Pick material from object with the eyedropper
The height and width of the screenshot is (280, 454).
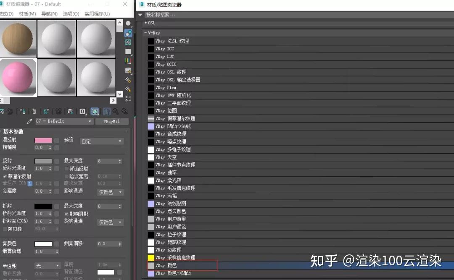click(29, 121)
